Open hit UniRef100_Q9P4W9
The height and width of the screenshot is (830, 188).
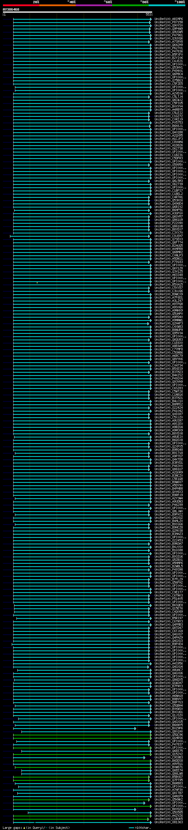(x=169, y=29)
